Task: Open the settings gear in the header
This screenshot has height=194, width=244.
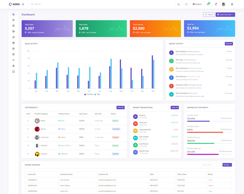Action: tap(232, 4)
